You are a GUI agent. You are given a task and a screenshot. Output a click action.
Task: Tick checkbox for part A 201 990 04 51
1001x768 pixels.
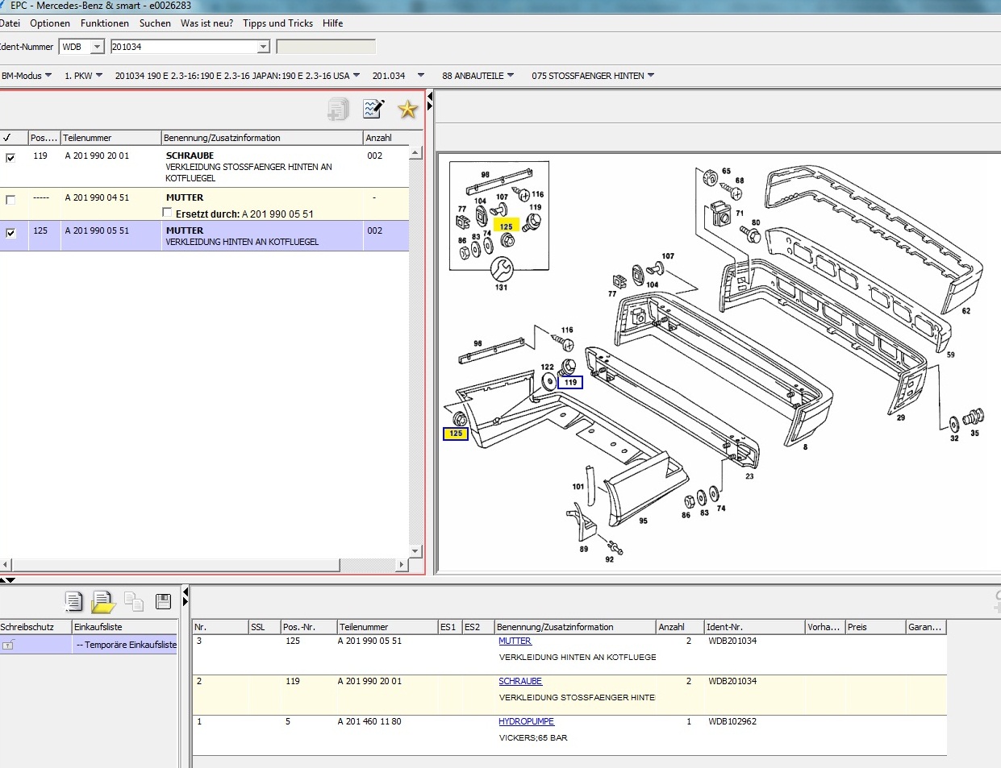tap(10, 200)
